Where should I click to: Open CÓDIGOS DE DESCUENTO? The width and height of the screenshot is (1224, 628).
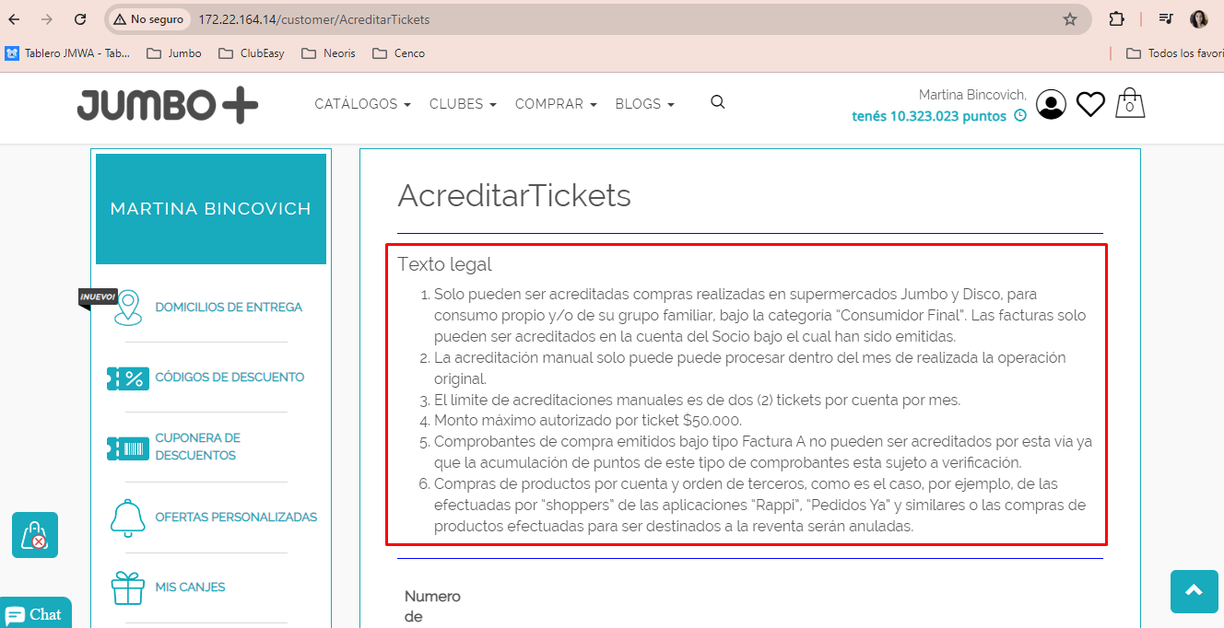click(x=229, y=377)
